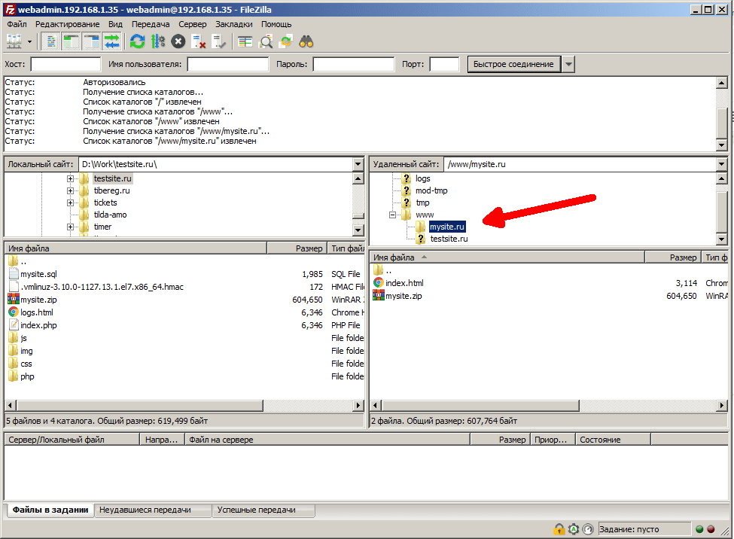The width and height of the screenshot is (734, 539).
Task: Open the Редактирование menu
Action: pyautogui.click(x=68, y=24)
